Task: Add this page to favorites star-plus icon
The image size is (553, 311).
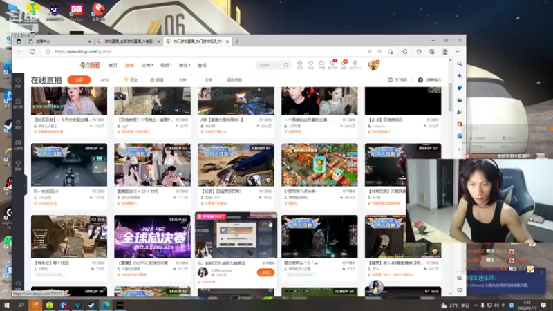Action: [391, 51]
